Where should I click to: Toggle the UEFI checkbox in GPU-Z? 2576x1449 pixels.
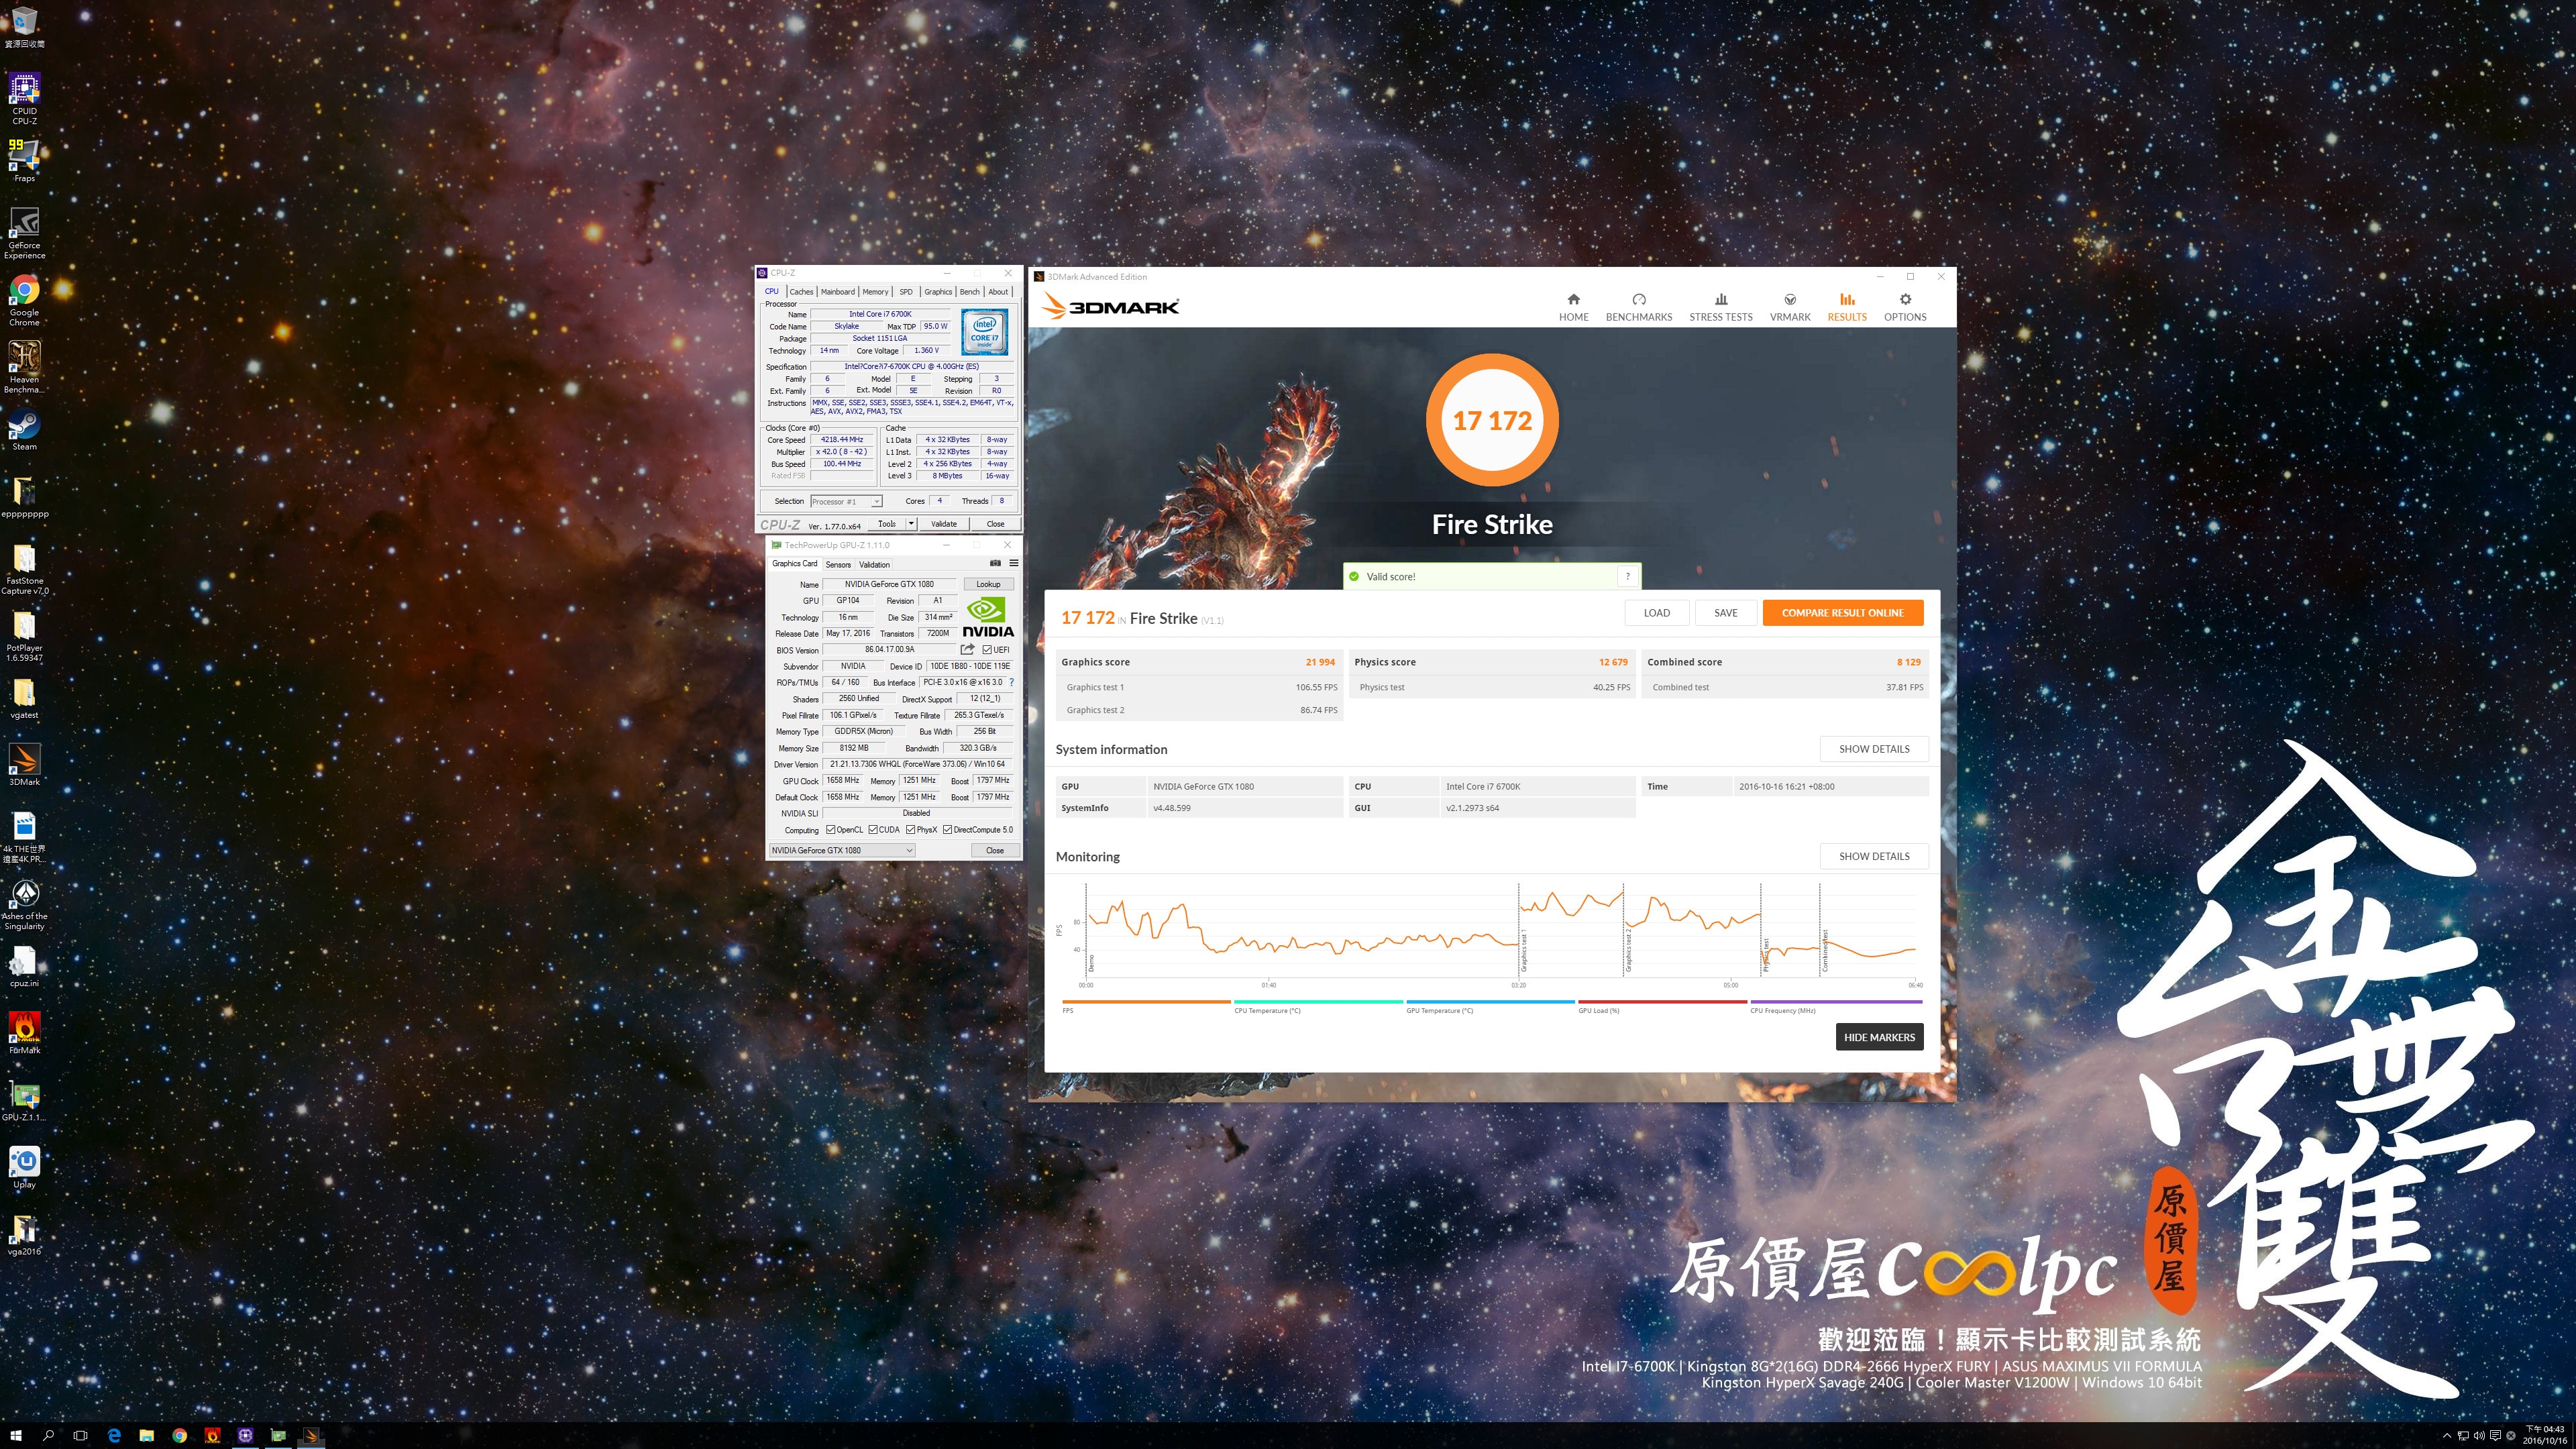pos(987,650)
